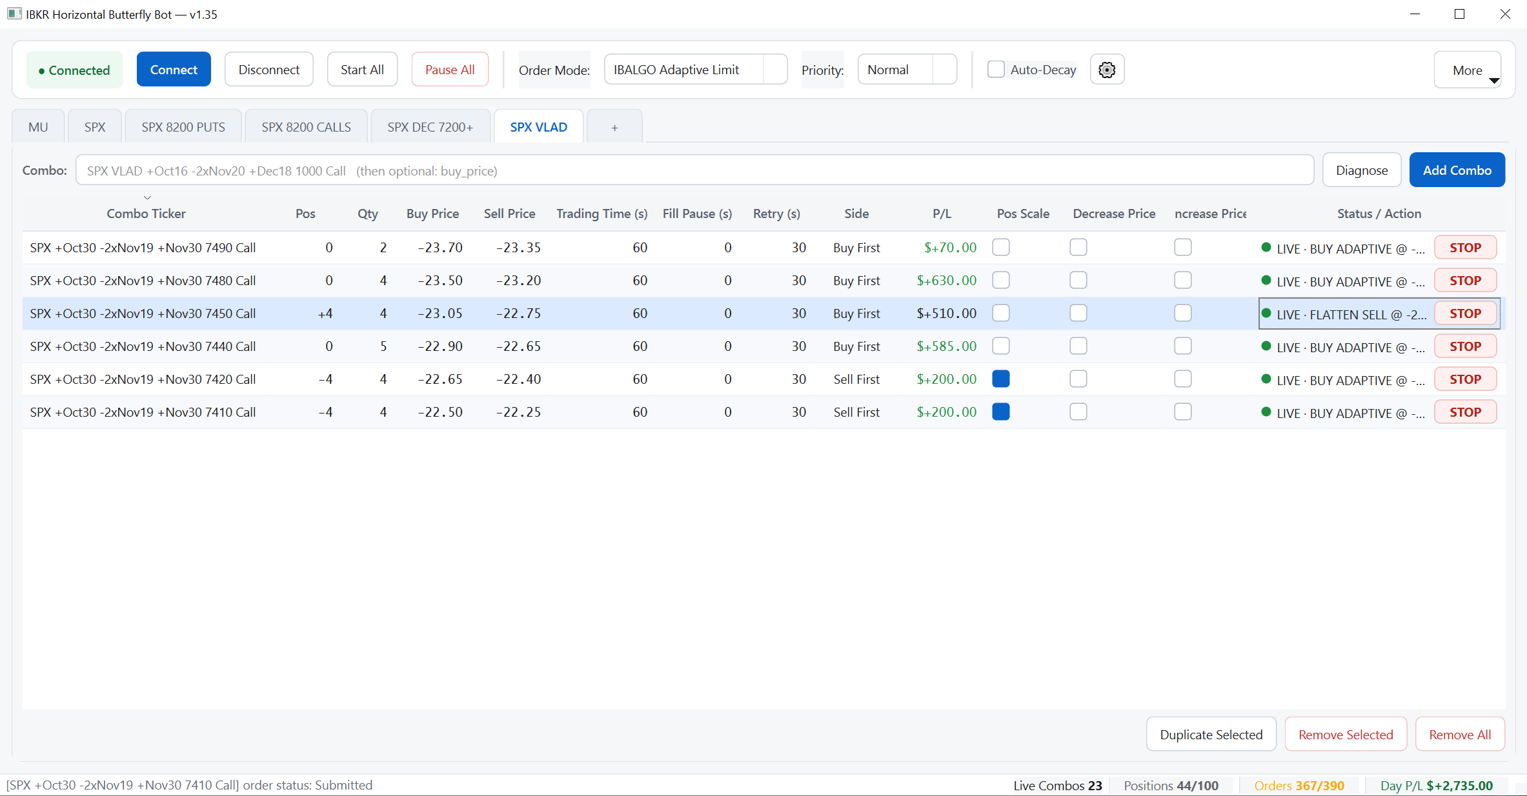Stop the 7440 Call combo

(1465, 346)
